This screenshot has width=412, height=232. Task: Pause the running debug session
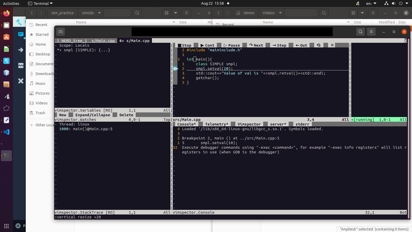pos(231,45)
